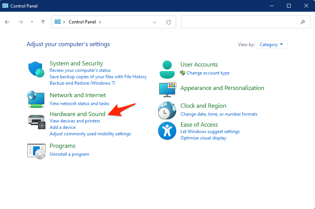Click inside the Control Panel search box
The height and width of the screenshot is (209, 315).
(241, 22)
